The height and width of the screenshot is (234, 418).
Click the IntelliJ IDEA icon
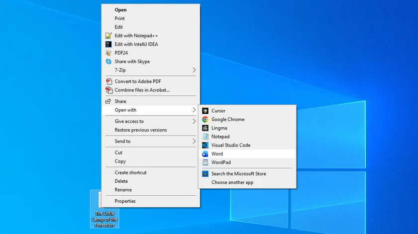point(108,44)
